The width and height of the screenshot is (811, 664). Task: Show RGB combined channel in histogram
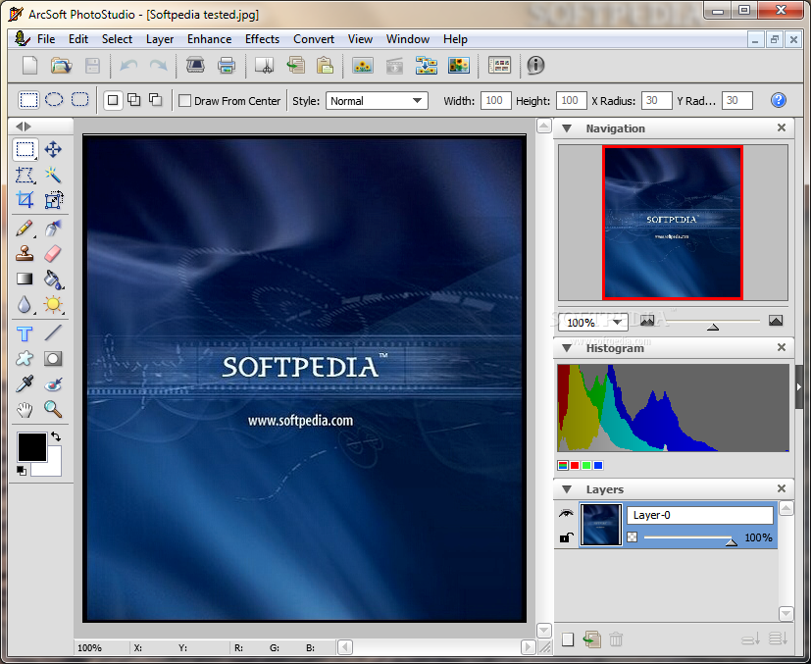click(x=563, y=466)
